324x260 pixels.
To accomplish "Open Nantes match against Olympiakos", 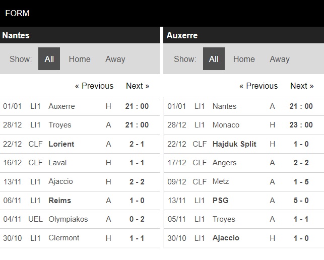I will 80,219.
